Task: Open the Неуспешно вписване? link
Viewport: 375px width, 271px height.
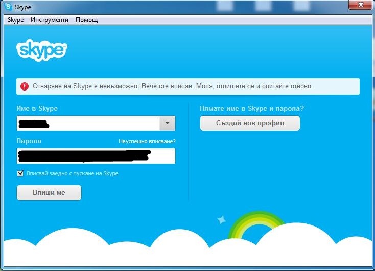Action: (147, 141)
